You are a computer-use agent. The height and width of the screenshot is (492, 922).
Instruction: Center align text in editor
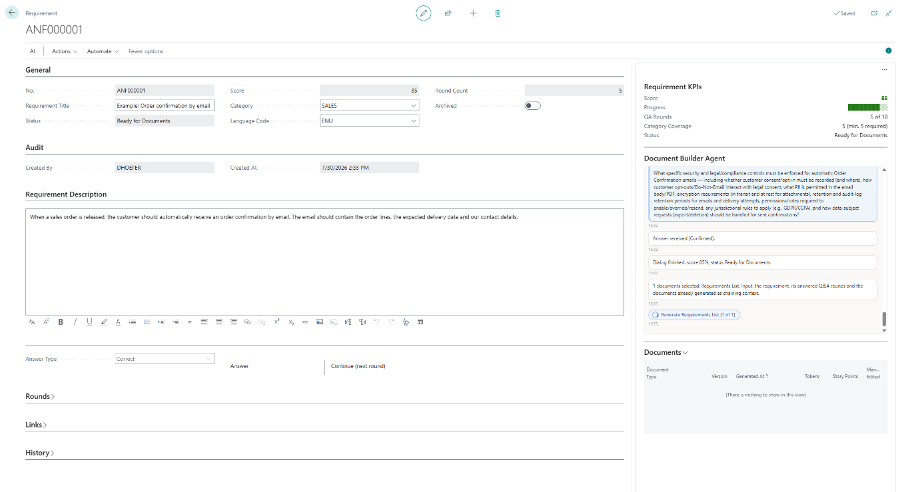pyautogui.click(x=219, y=322)
